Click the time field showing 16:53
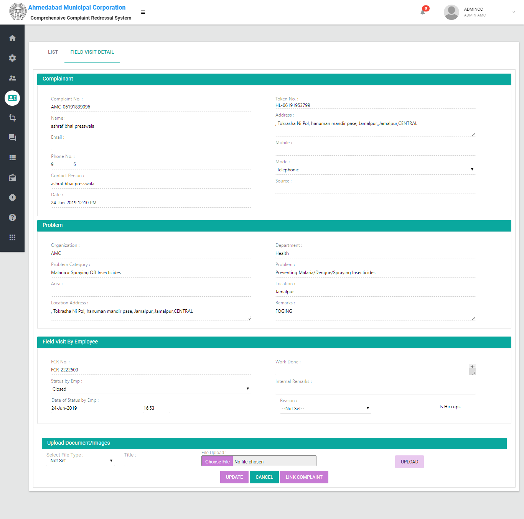Screen dimensions: 524x519 [156, 408]
